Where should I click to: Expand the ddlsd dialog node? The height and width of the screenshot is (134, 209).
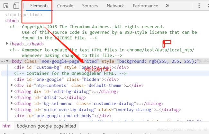[x=12, y=97]
